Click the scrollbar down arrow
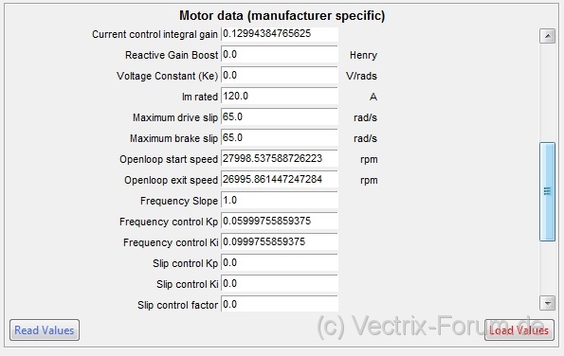The width and height of the screenshot is (564, 356). click(547, 303)
